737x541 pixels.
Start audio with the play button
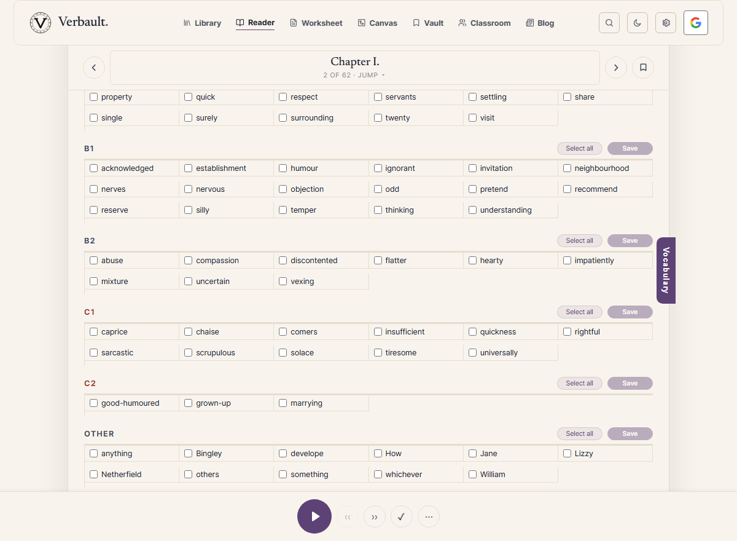pos(314,516)
